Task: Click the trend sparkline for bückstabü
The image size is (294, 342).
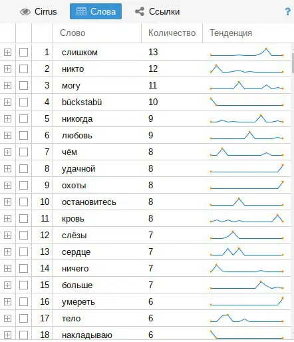Action: (x=247, y=102)
